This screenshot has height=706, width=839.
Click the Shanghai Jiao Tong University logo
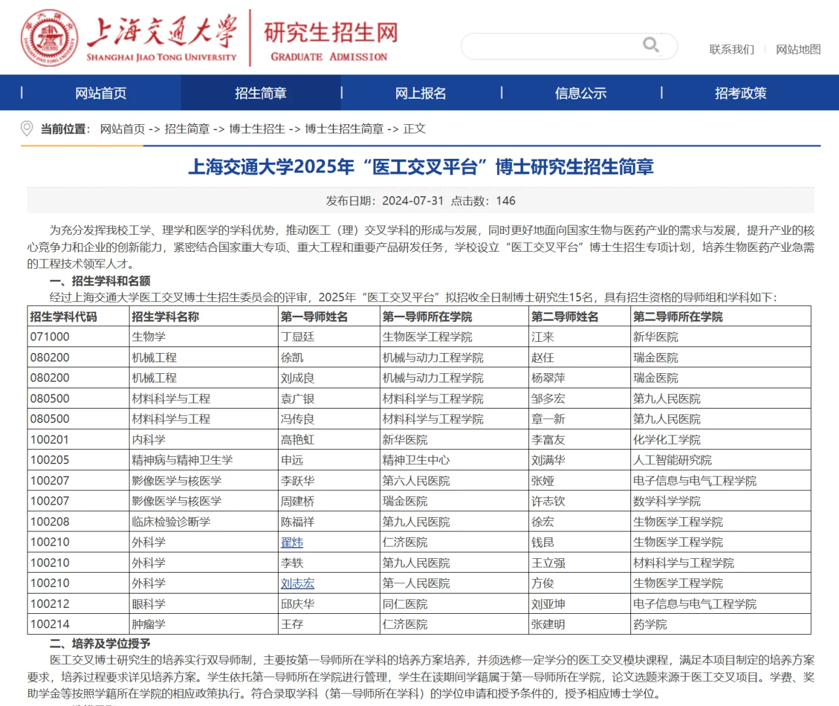129,38
